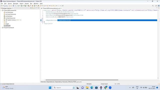Image resolution: width=160 pixels, height=90 pixels.
Task: Switch to the Overview tab
Action: coord(43,82)
